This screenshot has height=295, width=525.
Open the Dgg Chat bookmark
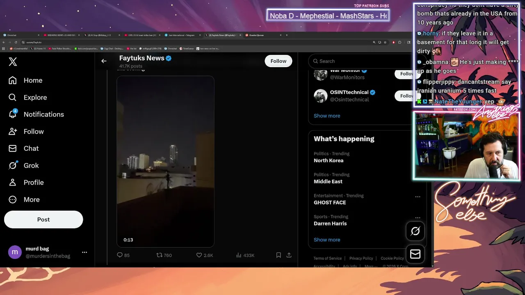(x=112, y=49)
